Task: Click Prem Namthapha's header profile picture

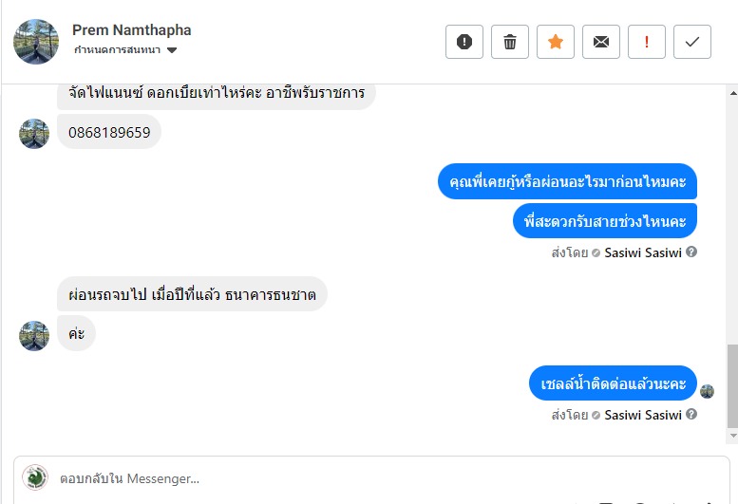Action: (x=36, y=42)
